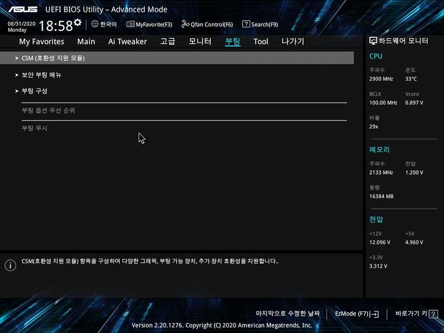
Task: Click the 한국어 language button
Action: coord(104,24)
